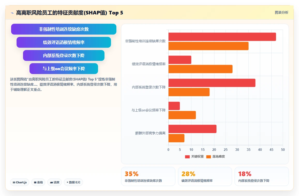Click the chart title heading text
This screenshot has height=196, width=299.
(70, 13)
